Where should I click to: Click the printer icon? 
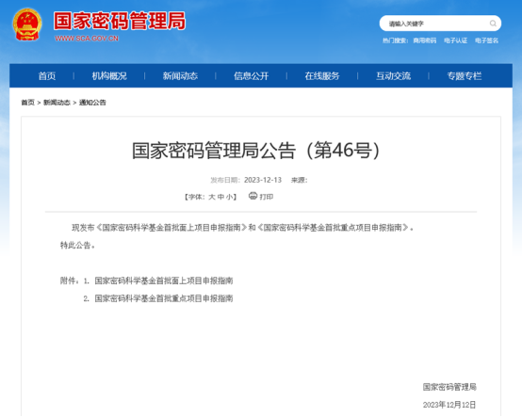(x=253, y=196)
